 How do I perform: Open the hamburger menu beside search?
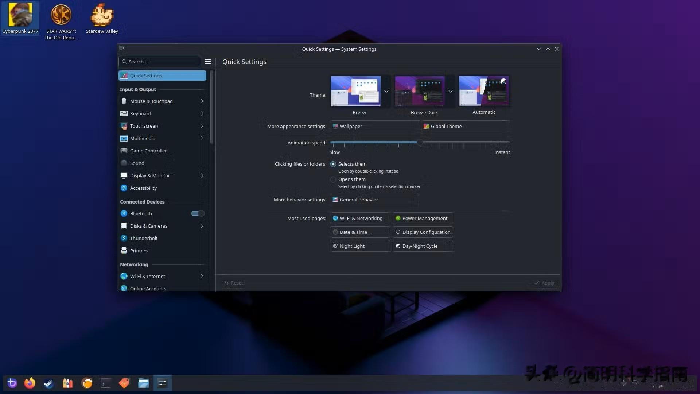coord(208,62)
